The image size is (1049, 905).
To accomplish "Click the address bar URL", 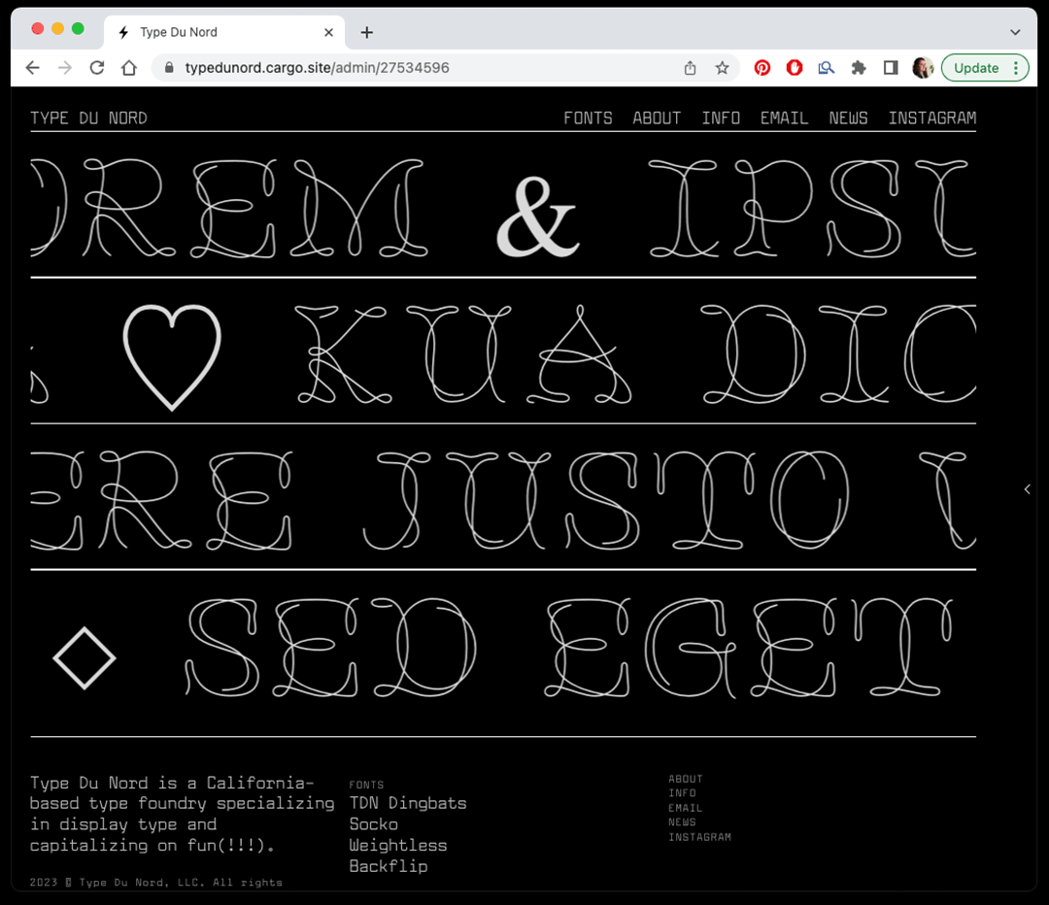I will click(x=317, y=68).
